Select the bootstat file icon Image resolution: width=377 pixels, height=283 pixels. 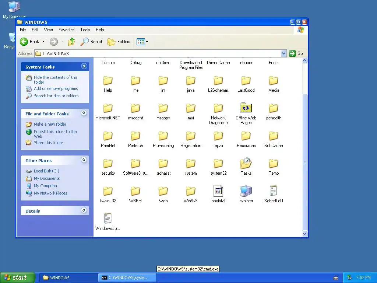tap(218, 191)
